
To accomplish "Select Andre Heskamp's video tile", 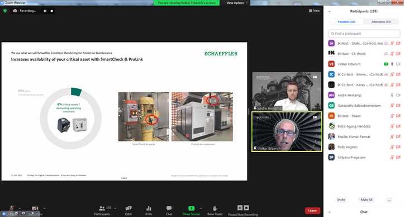I will tap(287, 91).
